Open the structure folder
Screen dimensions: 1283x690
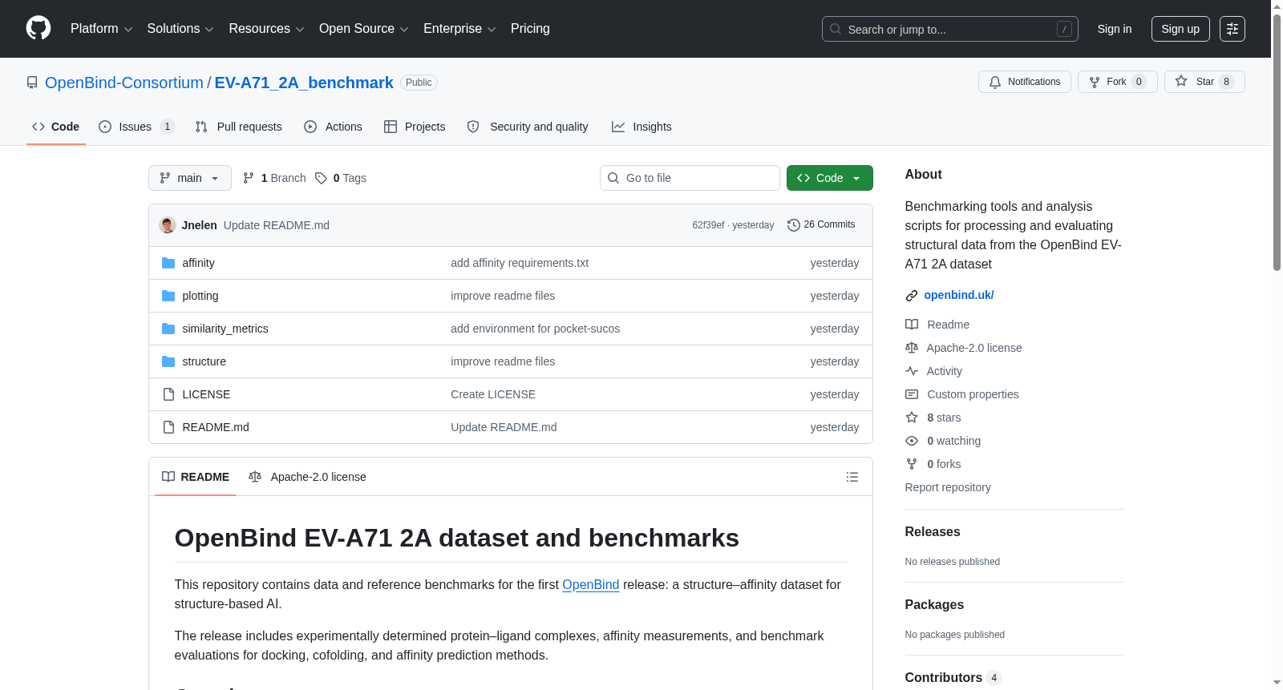[x=204, y=361]
